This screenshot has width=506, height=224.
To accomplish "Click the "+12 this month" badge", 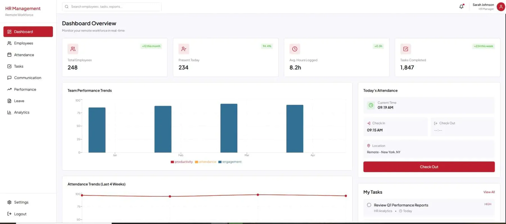I will (151, 46).
